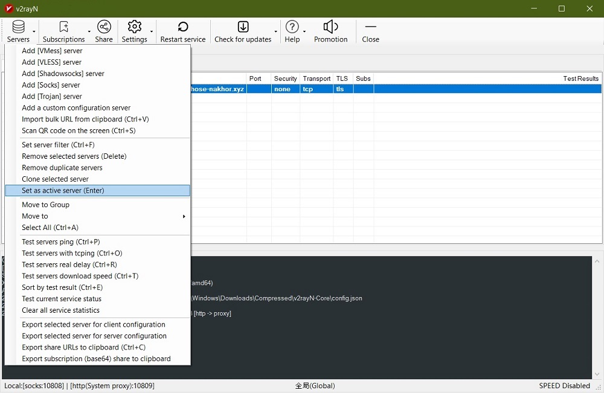Open the Help question mark icon
Screen dimensions: 604x393
pos(292,27)
